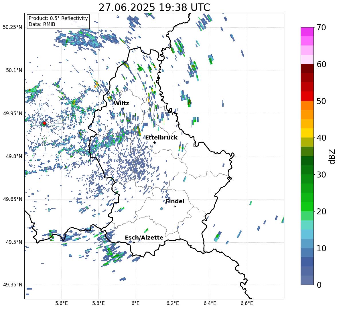The height and width of the screenshot is (309, 339).
Task: Pick the bright green swatch just above 20 dBZ
Action: coord(307,206)
